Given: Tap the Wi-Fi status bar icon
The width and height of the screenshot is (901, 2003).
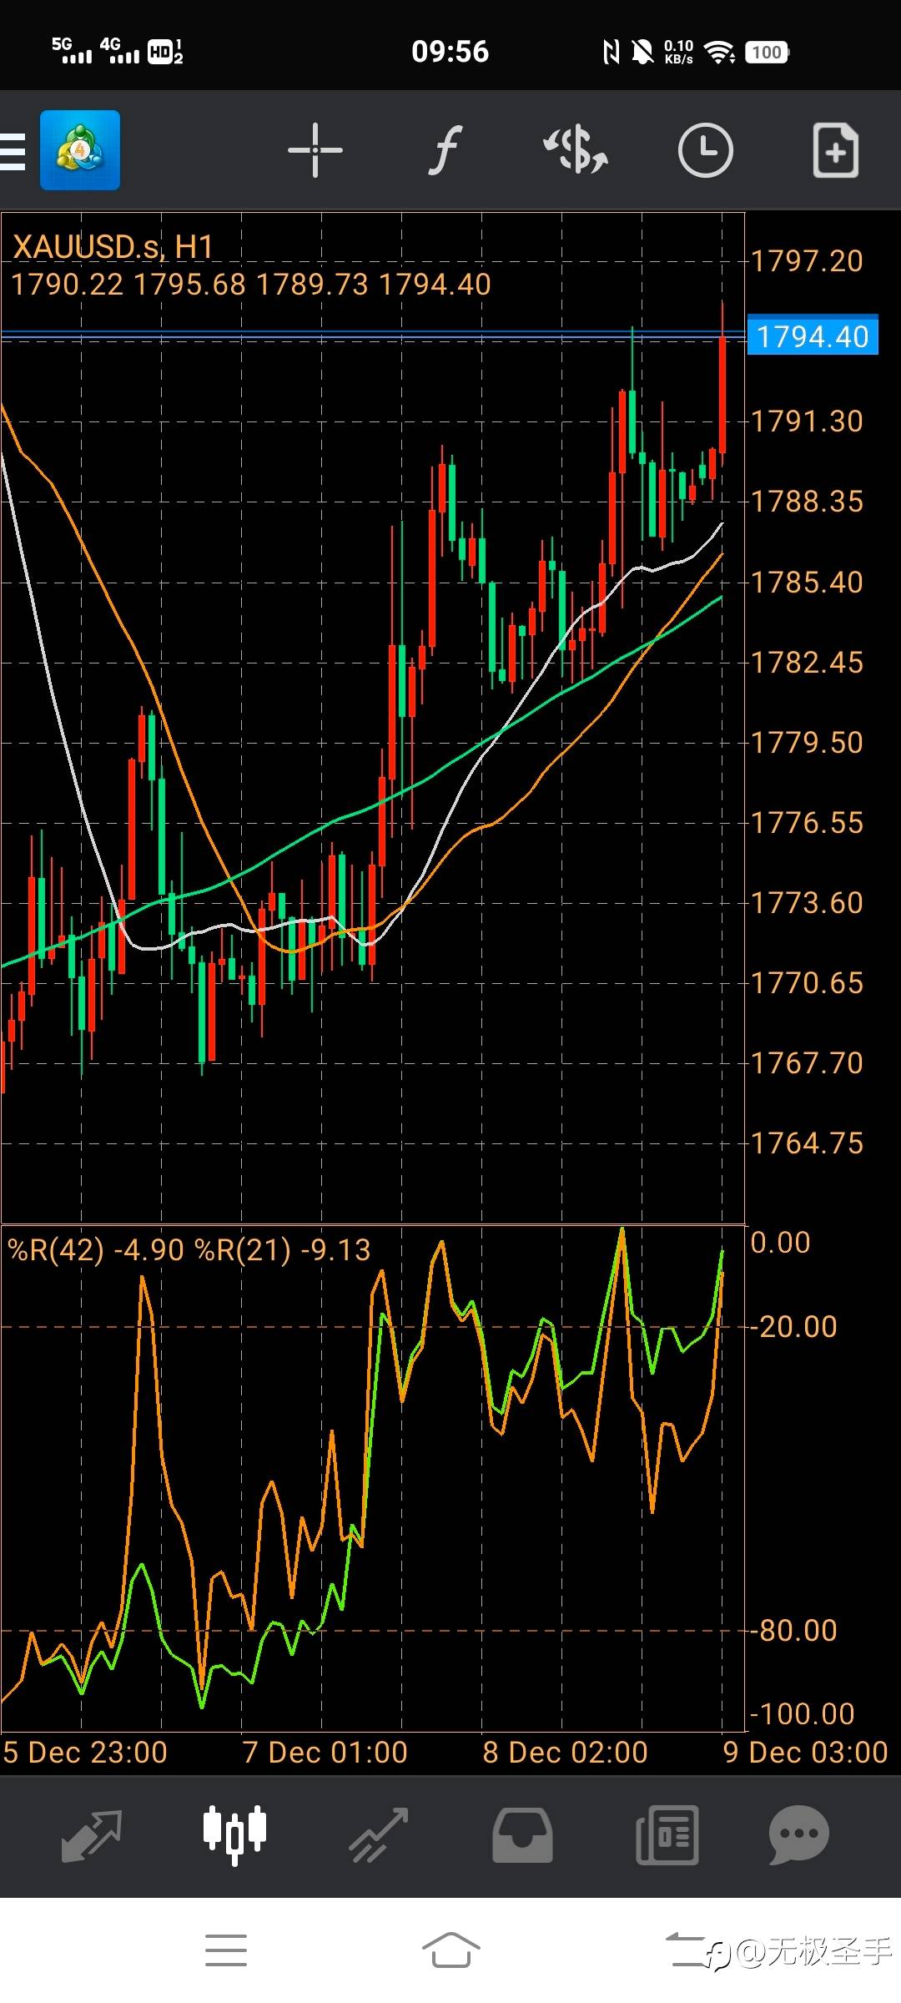Looking at the screenshot, I should pos(719,53).
